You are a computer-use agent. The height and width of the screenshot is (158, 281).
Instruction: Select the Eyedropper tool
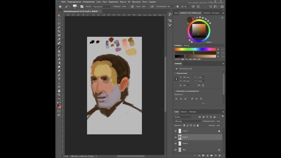(59, 39)
